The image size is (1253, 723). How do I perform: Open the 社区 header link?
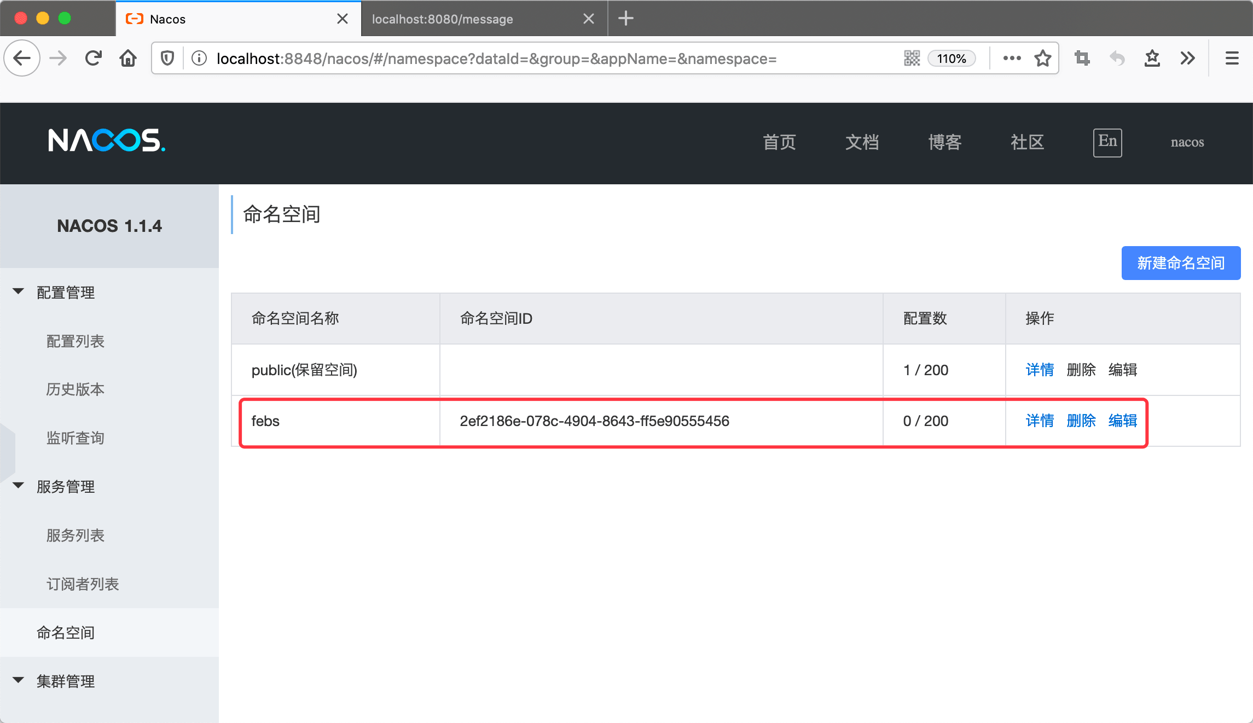(x=1027, y=142)
